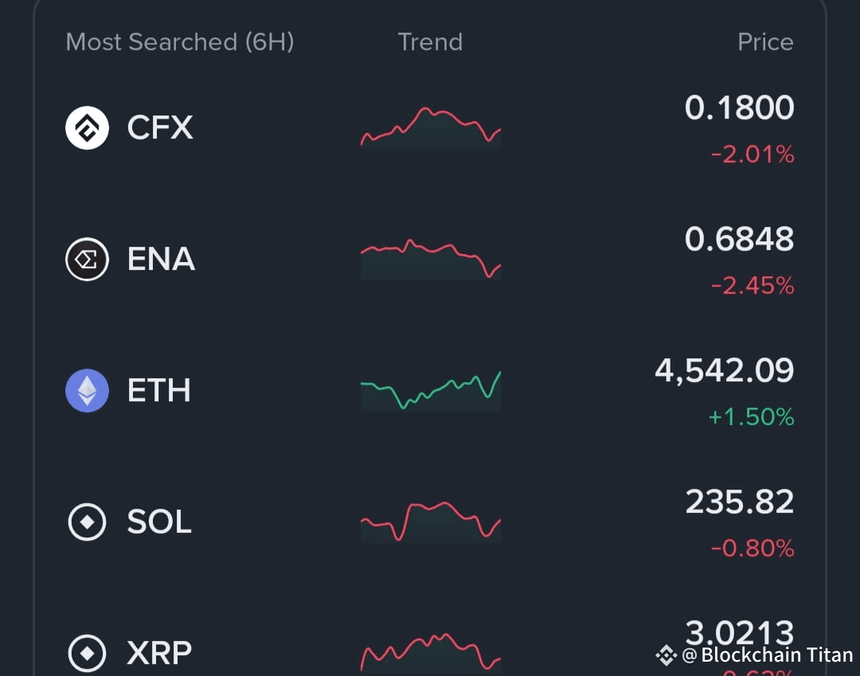The height and width of the screenshot is (676, 860).
Task: Click the XRP token icon
Action: (86, 653)
